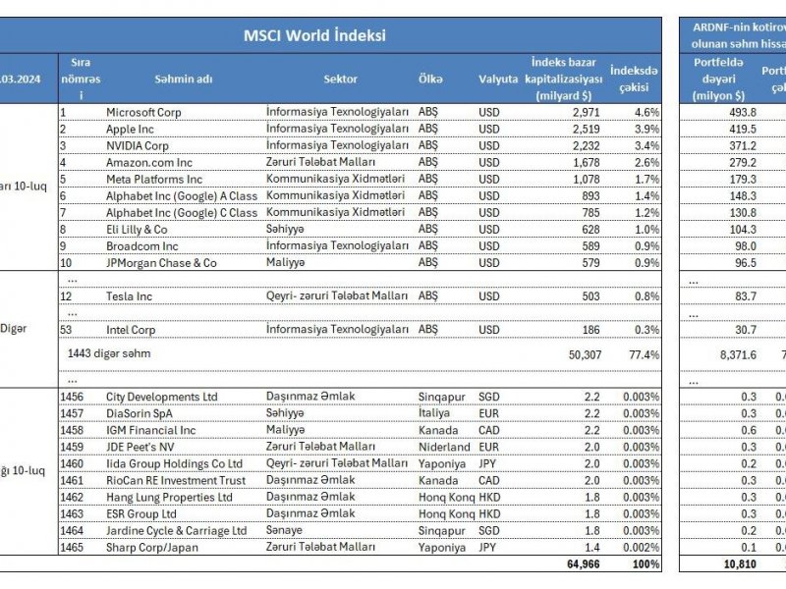Screen dimensions: 786x589
Task: Select the 'ESR Group Ltd' cell
Action: tap(141, 514)
